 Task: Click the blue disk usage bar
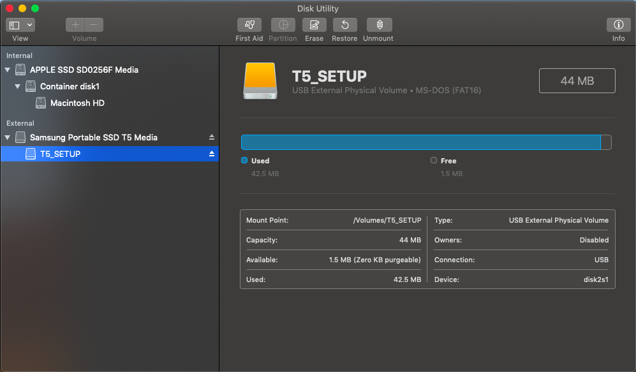coord(420,142)
